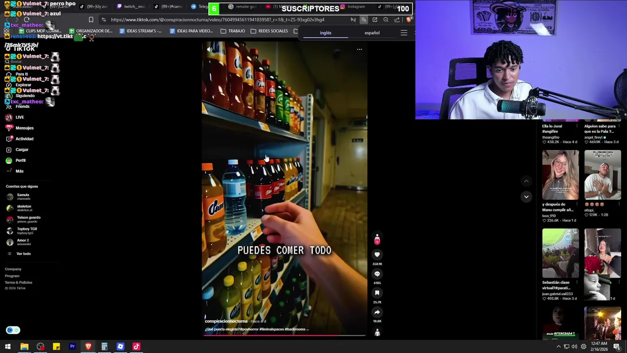Image resolution: width=627 pixels, height=353 pixels.
Task: Open options for Sebastián clase video
Action: click(578, 283)
